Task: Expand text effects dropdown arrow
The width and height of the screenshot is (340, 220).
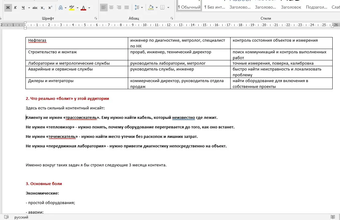Action: [66, 8]
